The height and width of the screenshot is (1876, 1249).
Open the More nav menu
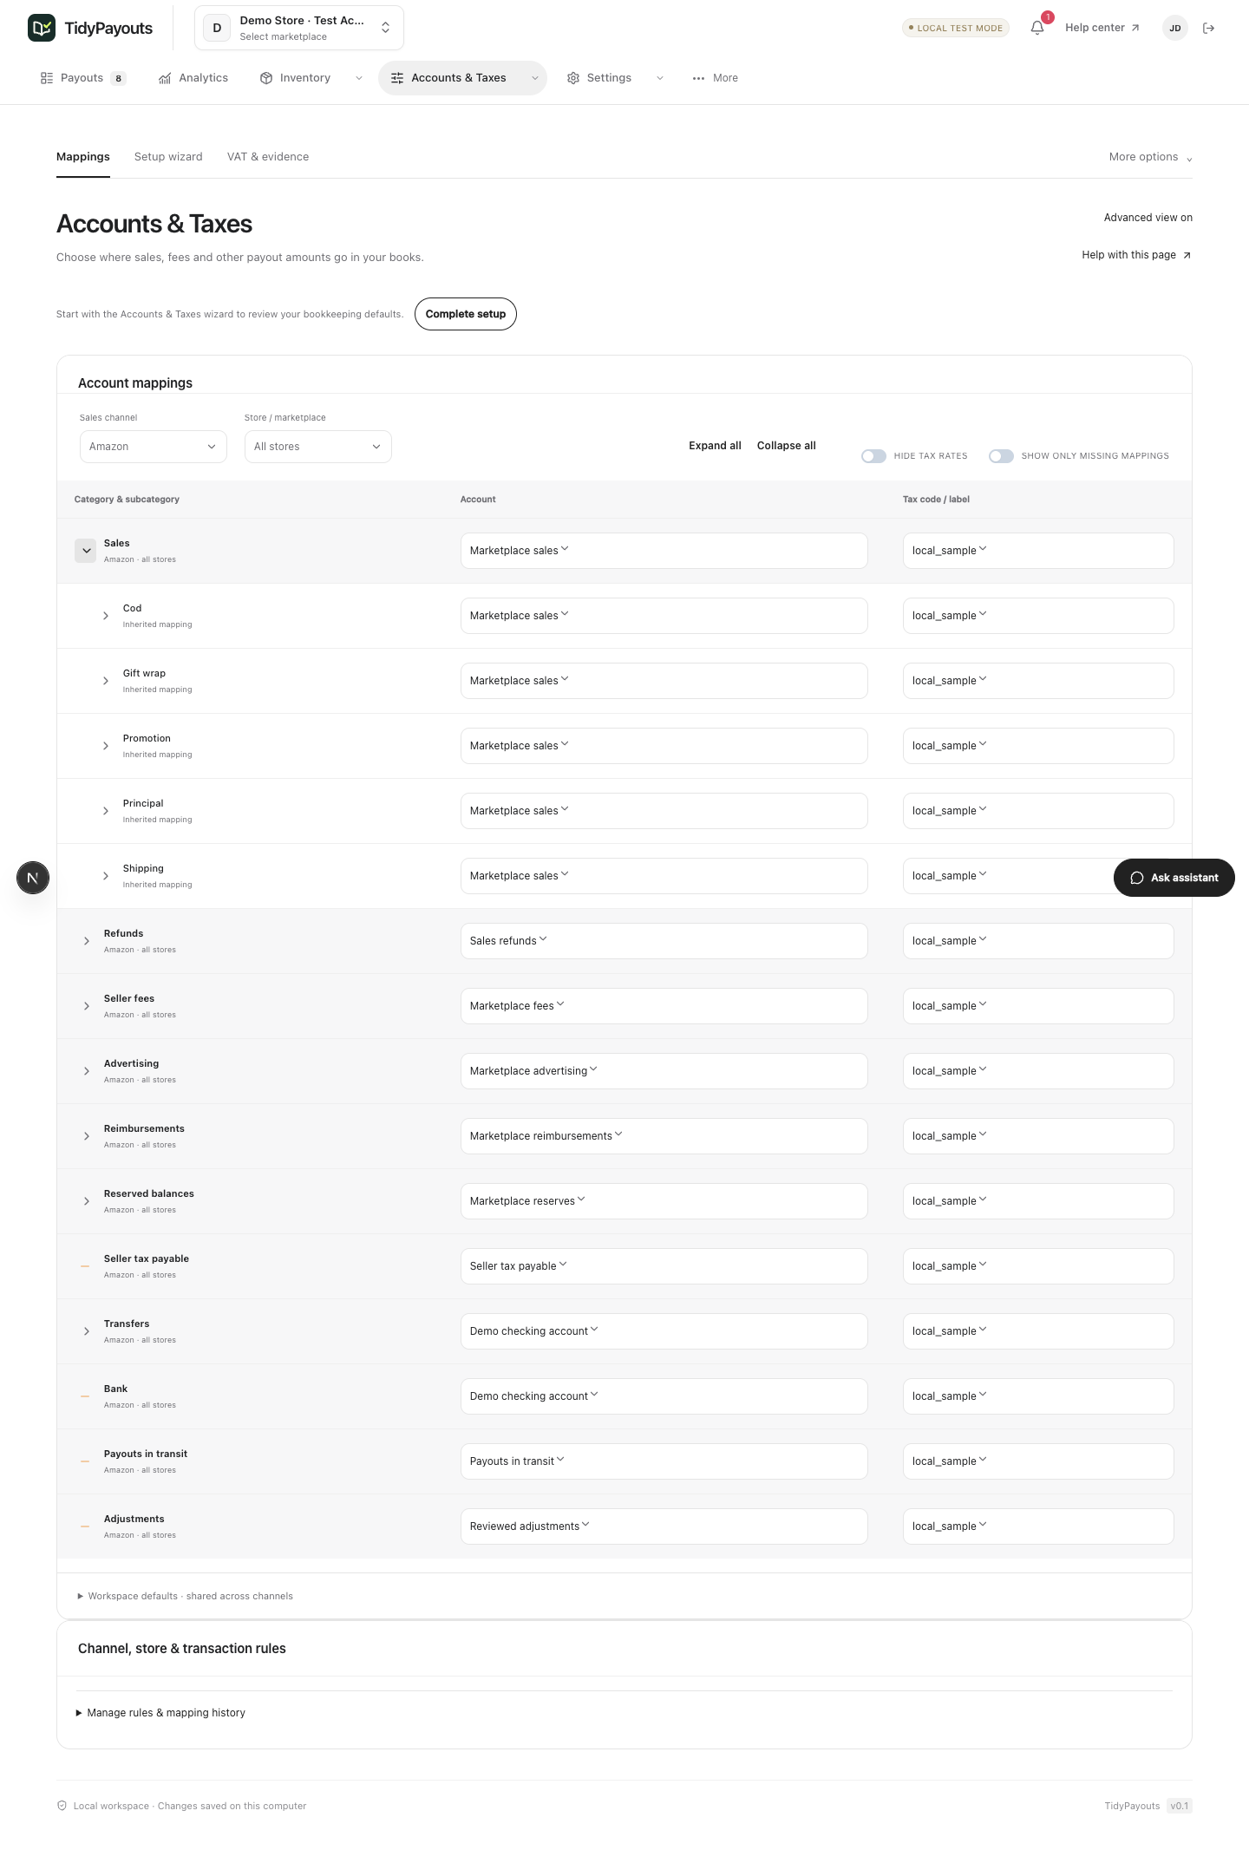(x=716, y=78)
